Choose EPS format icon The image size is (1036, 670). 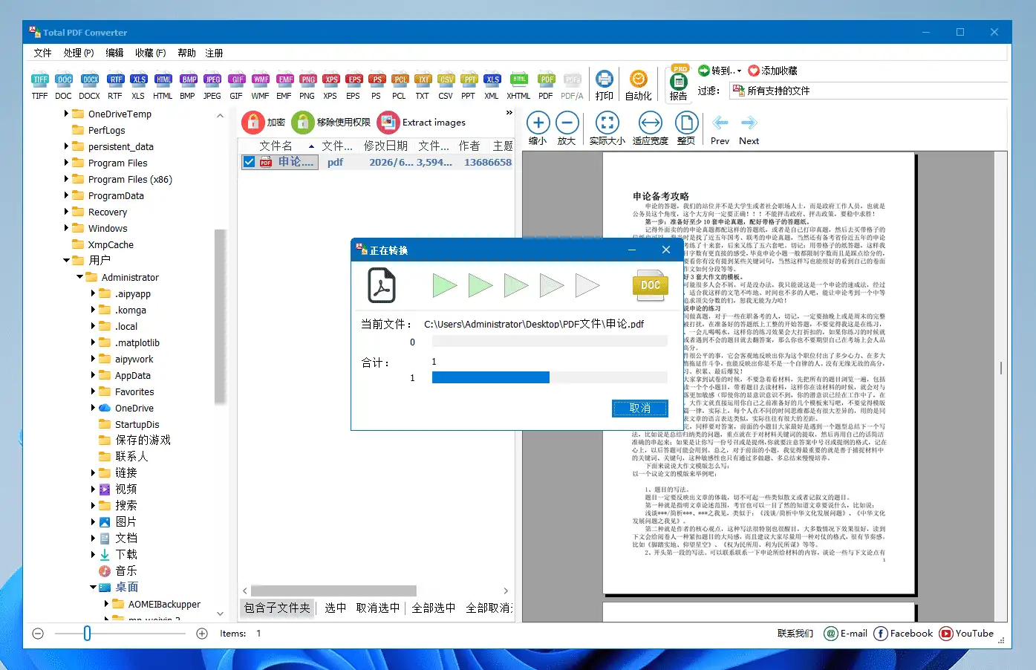[x=354, y=86]
